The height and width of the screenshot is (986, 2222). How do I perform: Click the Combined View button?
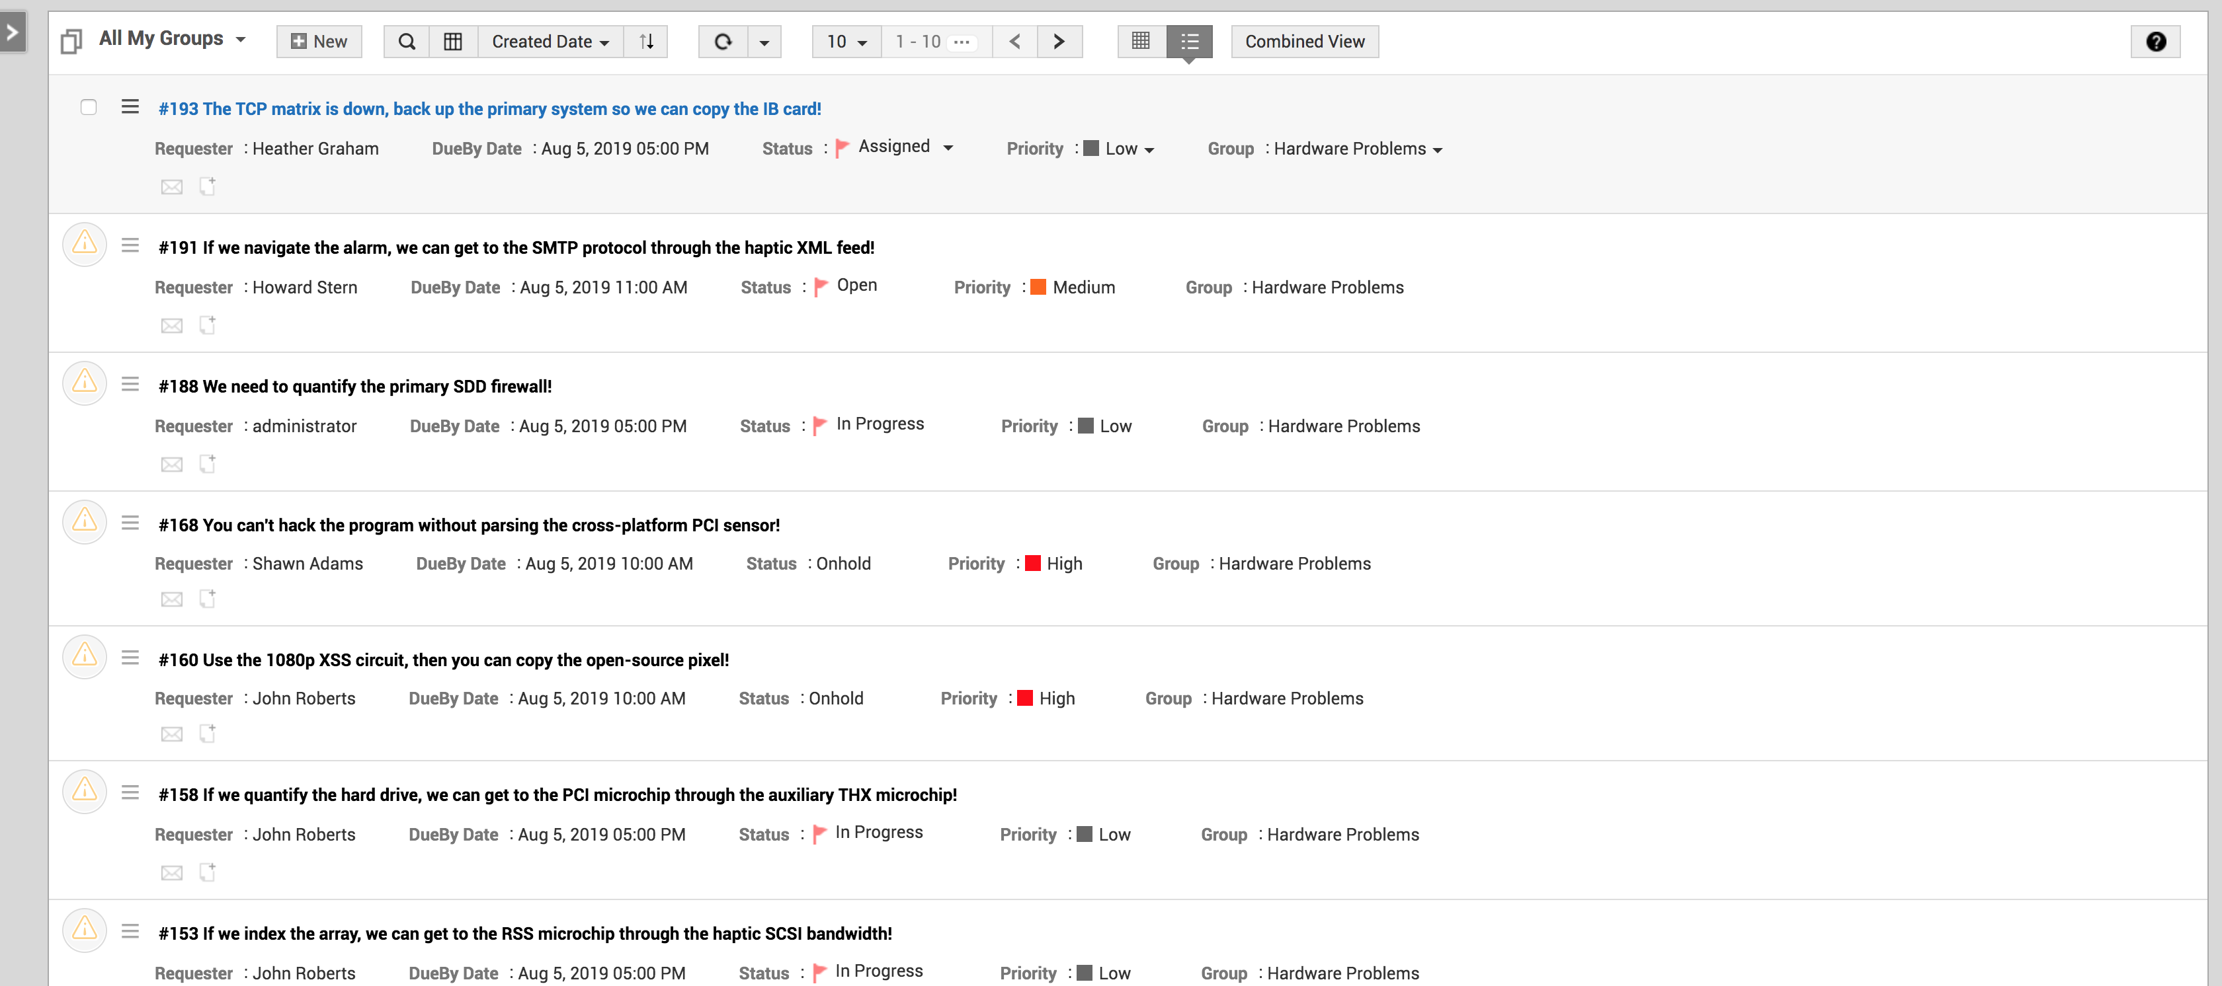coord(1303,42)
